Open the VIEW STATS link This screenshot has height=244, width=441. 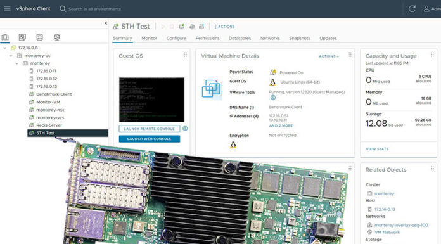(377, 149)
